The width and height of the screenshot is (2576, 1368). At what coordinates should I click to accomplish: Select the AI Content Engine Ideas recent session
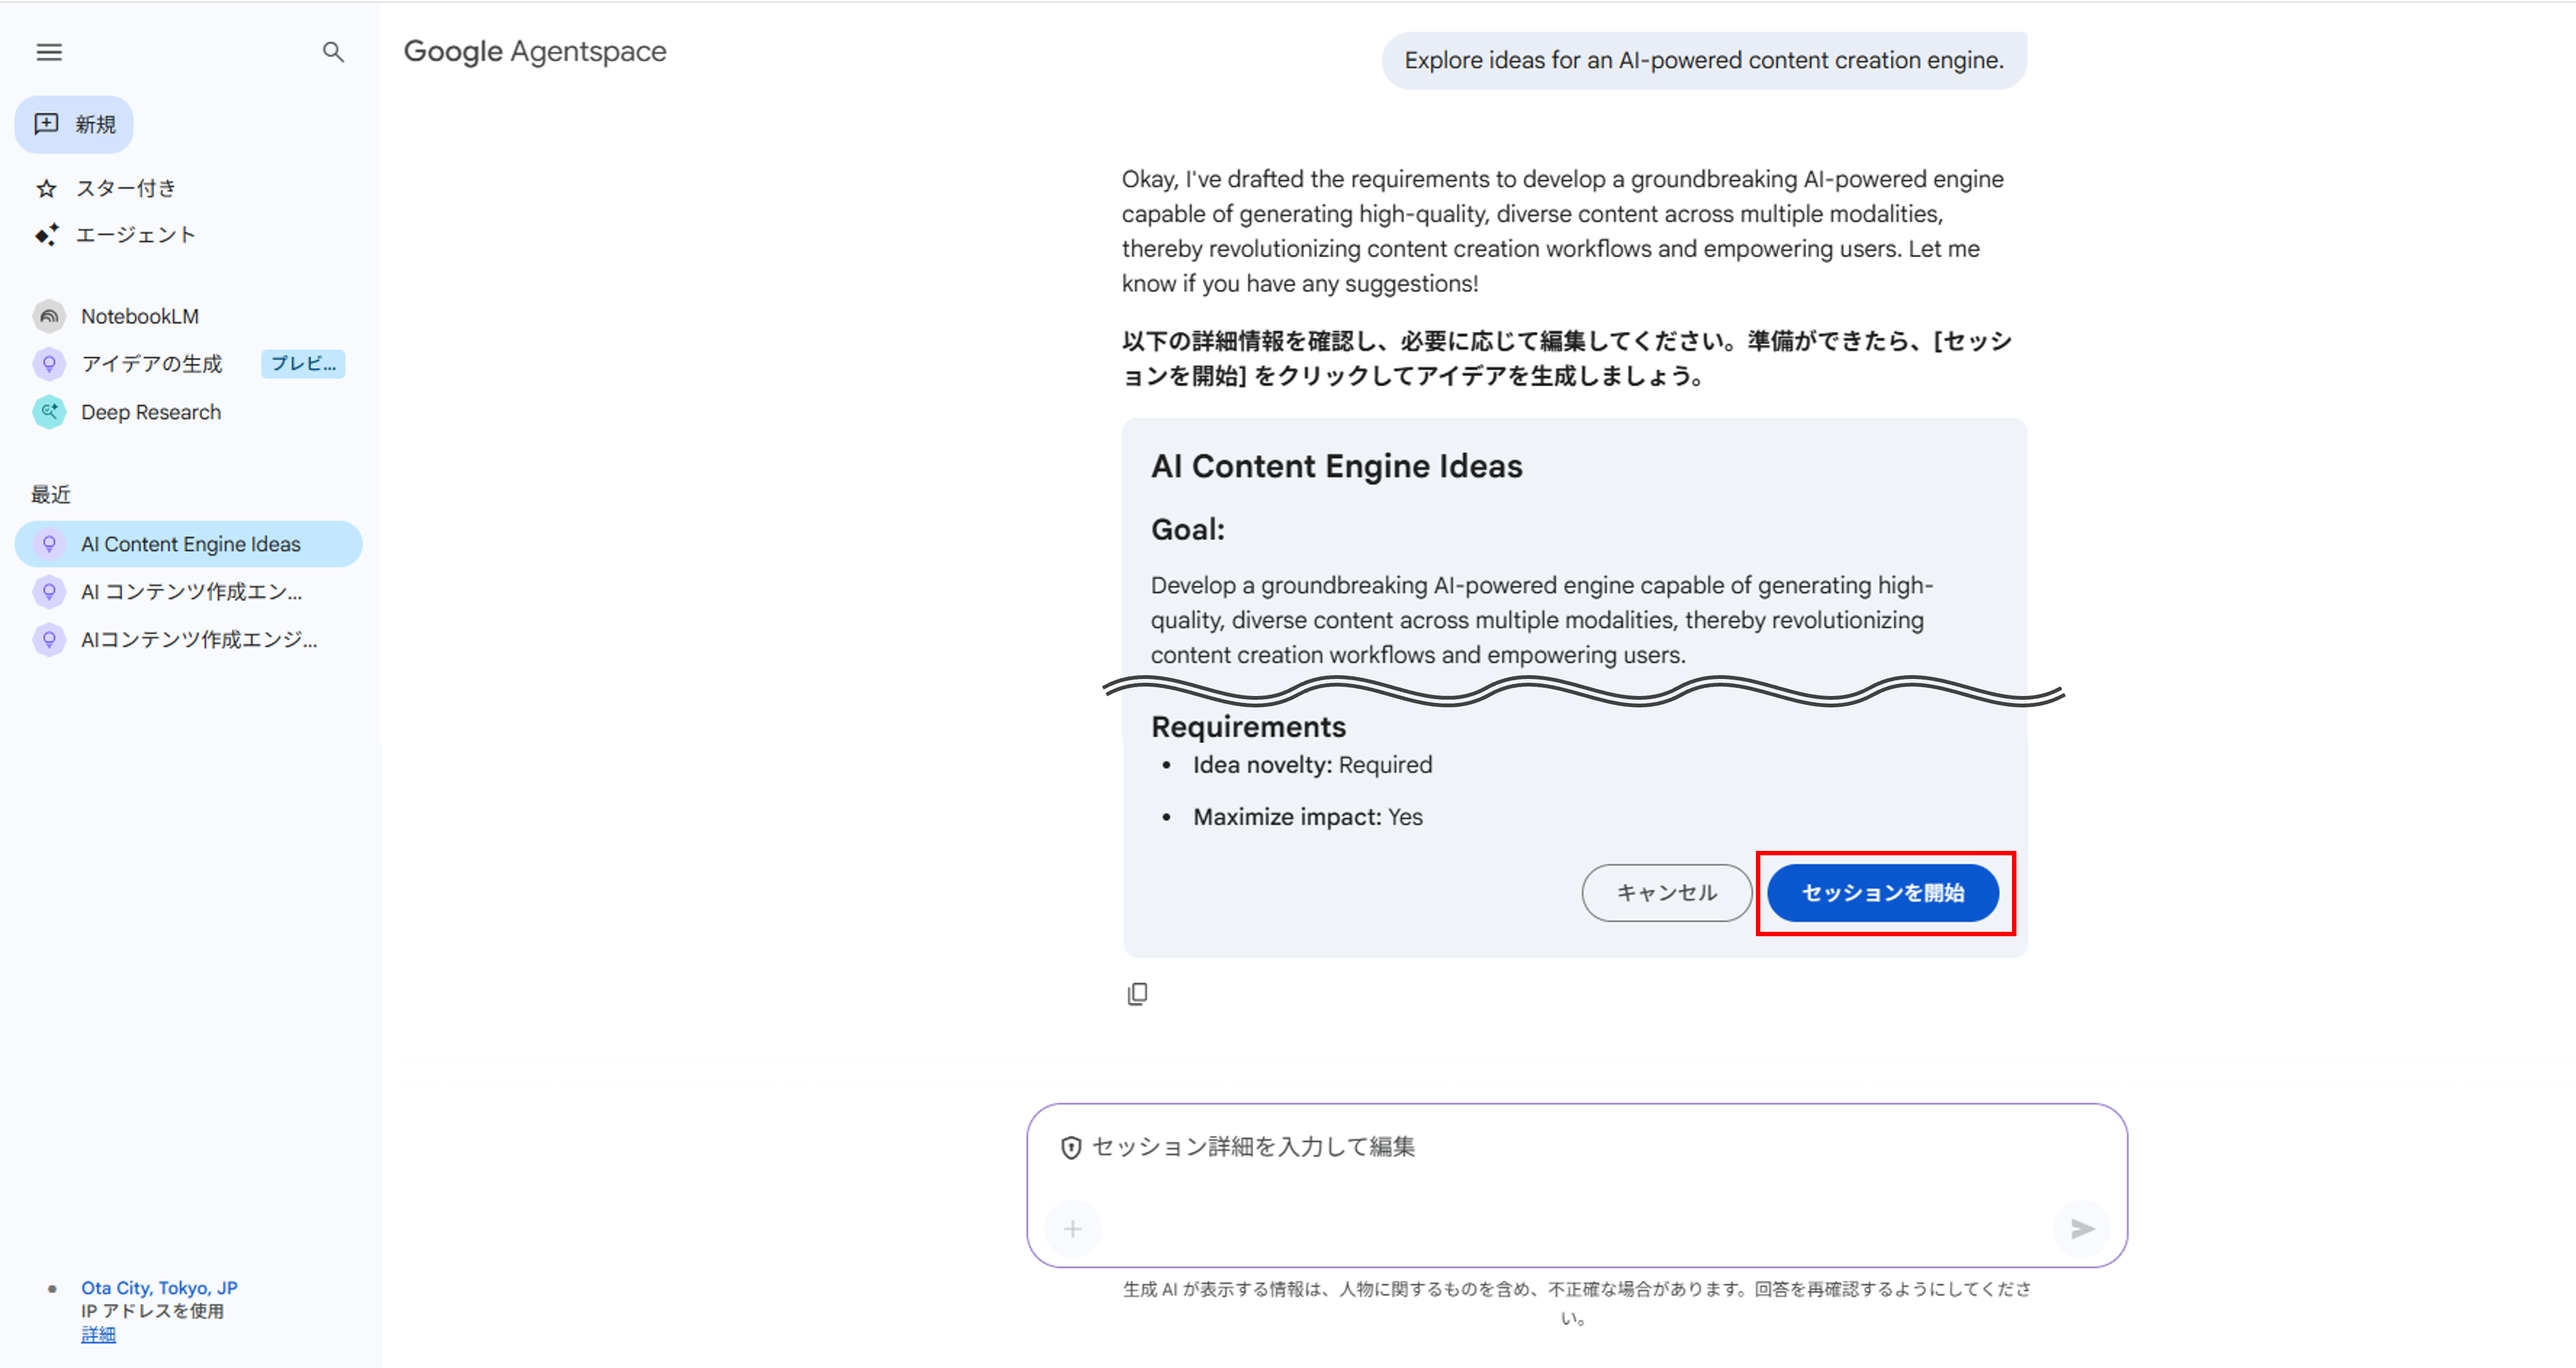coord(190,543)
